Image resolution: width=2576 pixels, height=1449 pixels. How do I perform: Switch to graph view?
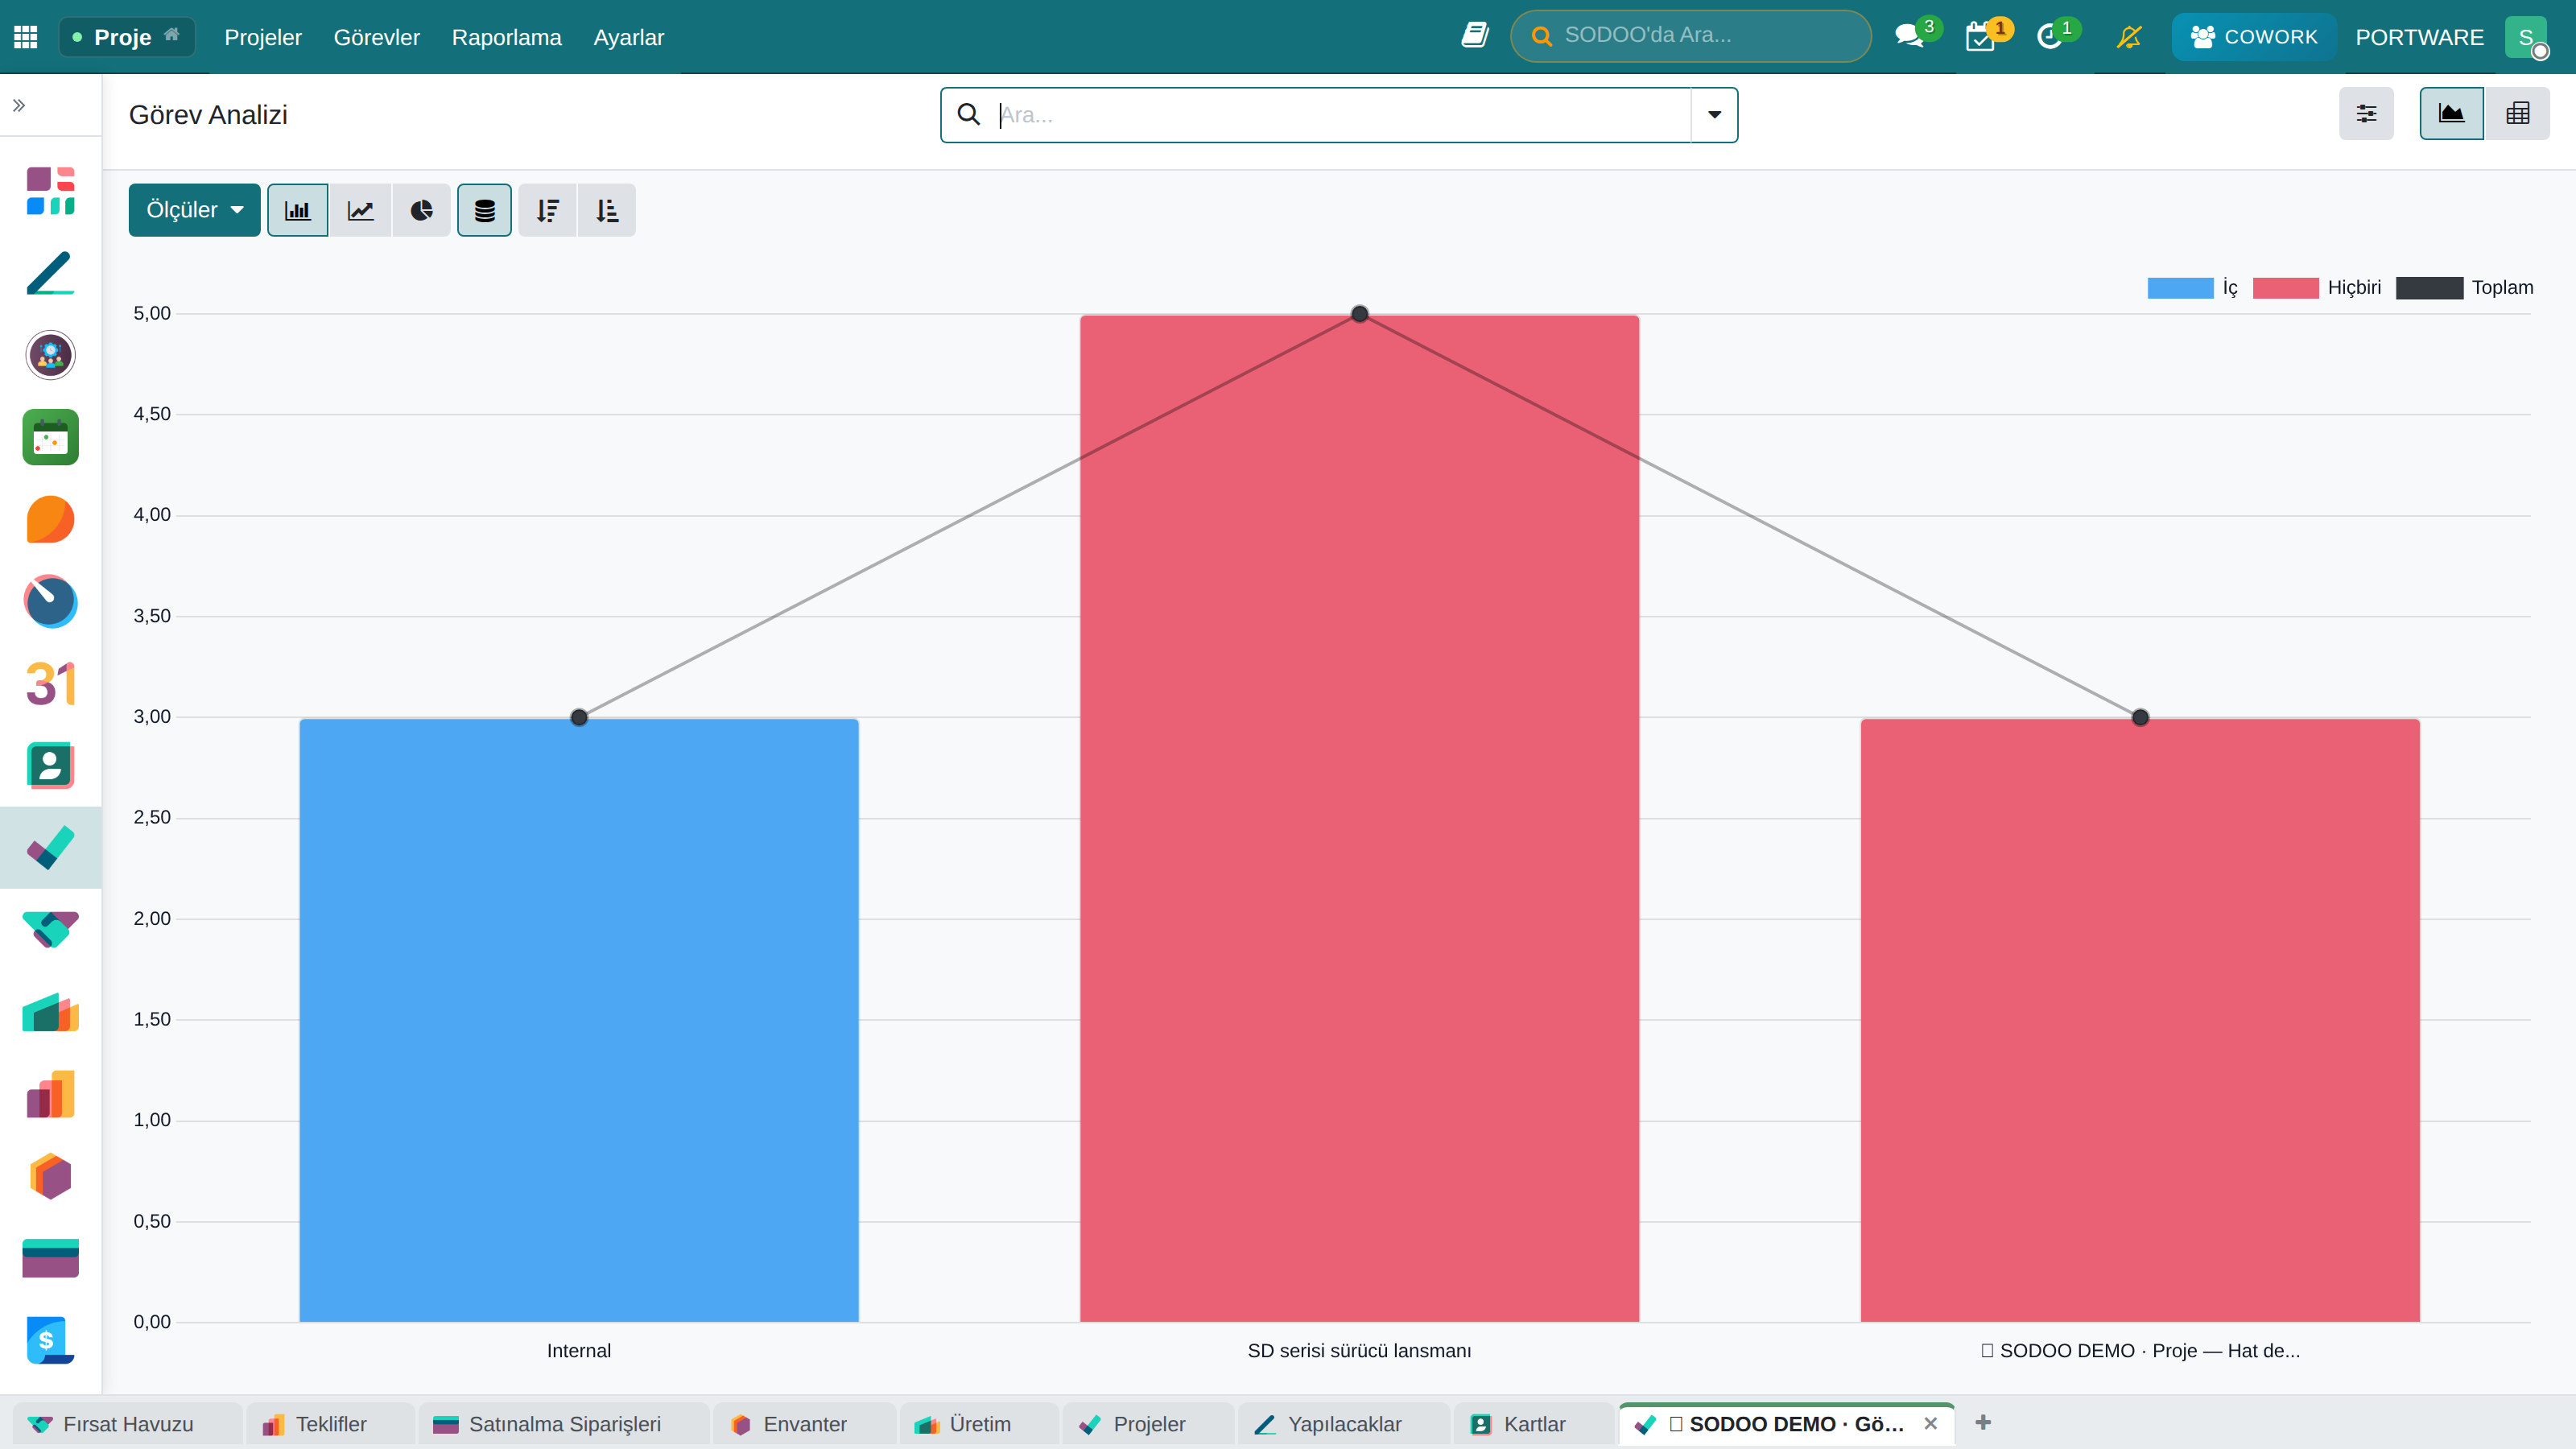click(2452, 113)
